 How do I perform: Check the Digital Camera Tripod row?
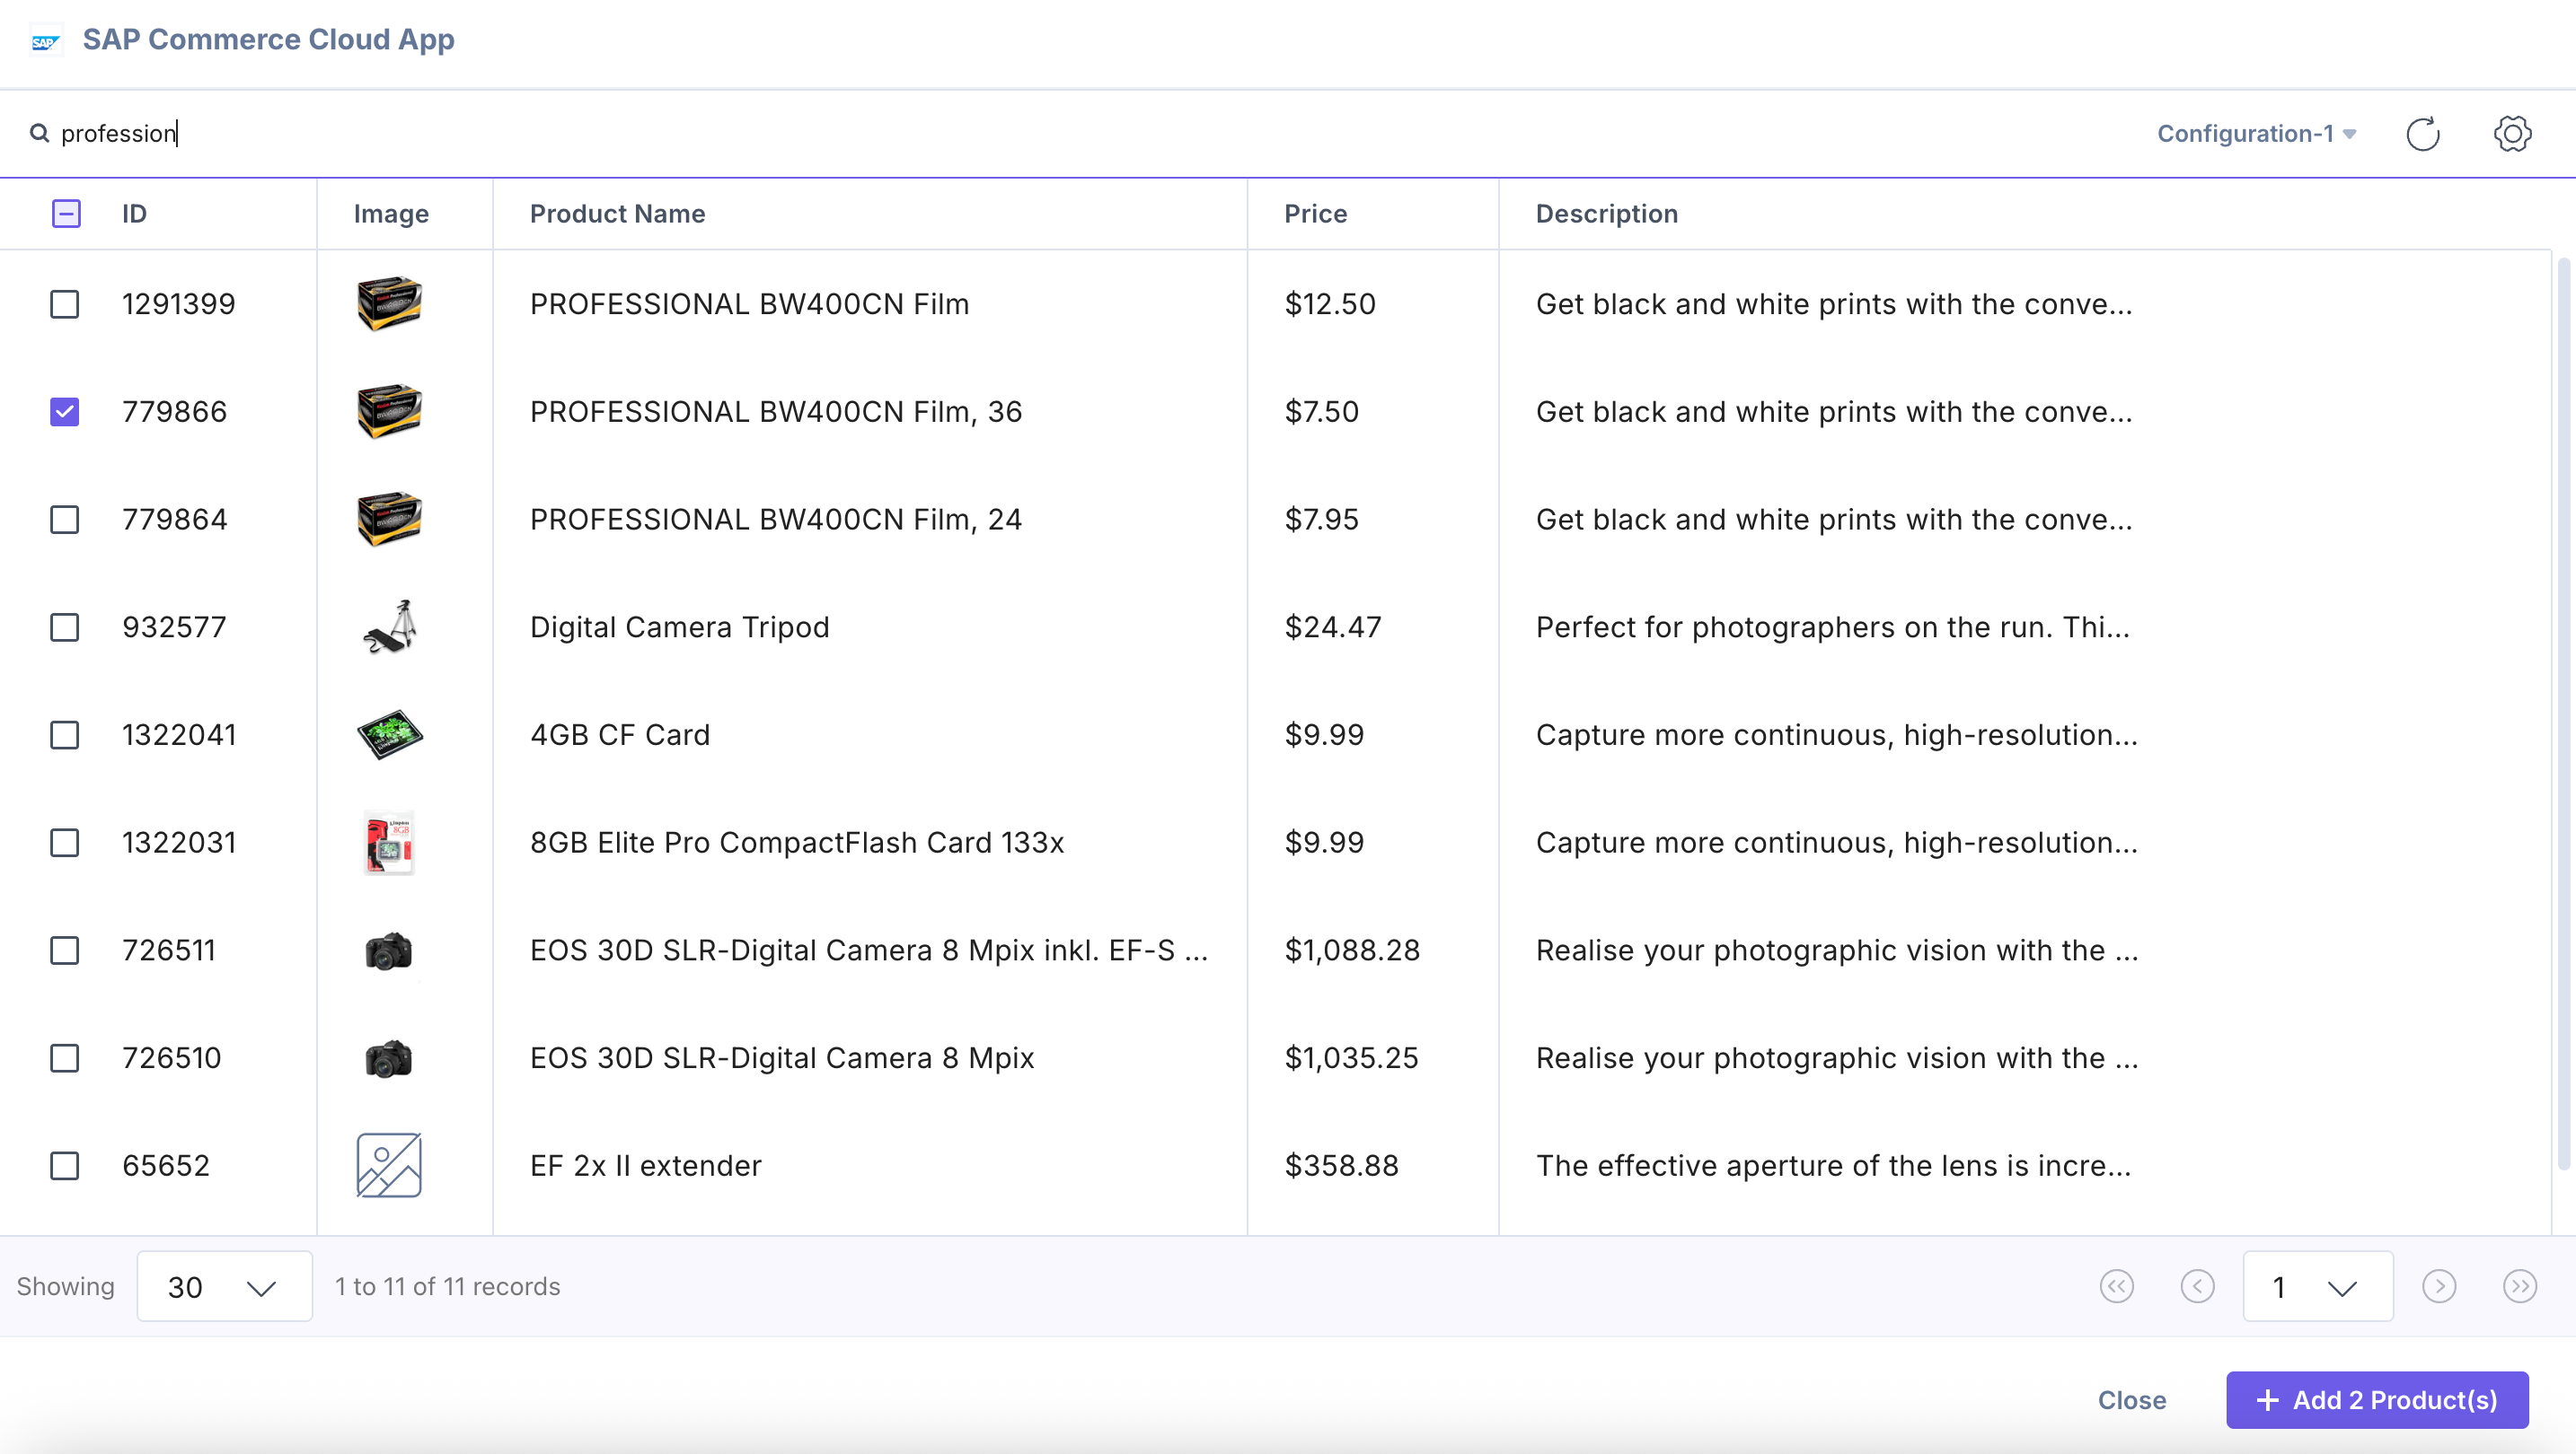(65, 627)
